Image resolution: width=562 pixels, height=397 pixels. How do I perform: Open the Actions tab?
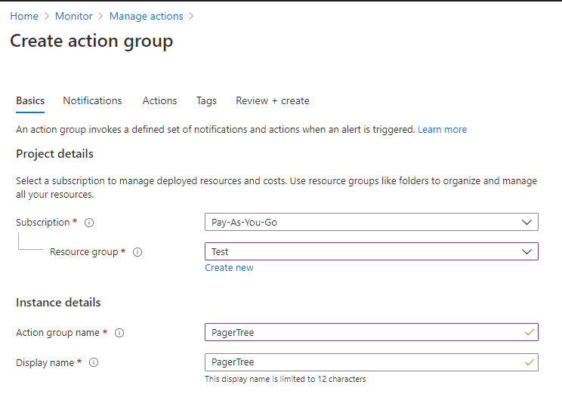(159, 100)
